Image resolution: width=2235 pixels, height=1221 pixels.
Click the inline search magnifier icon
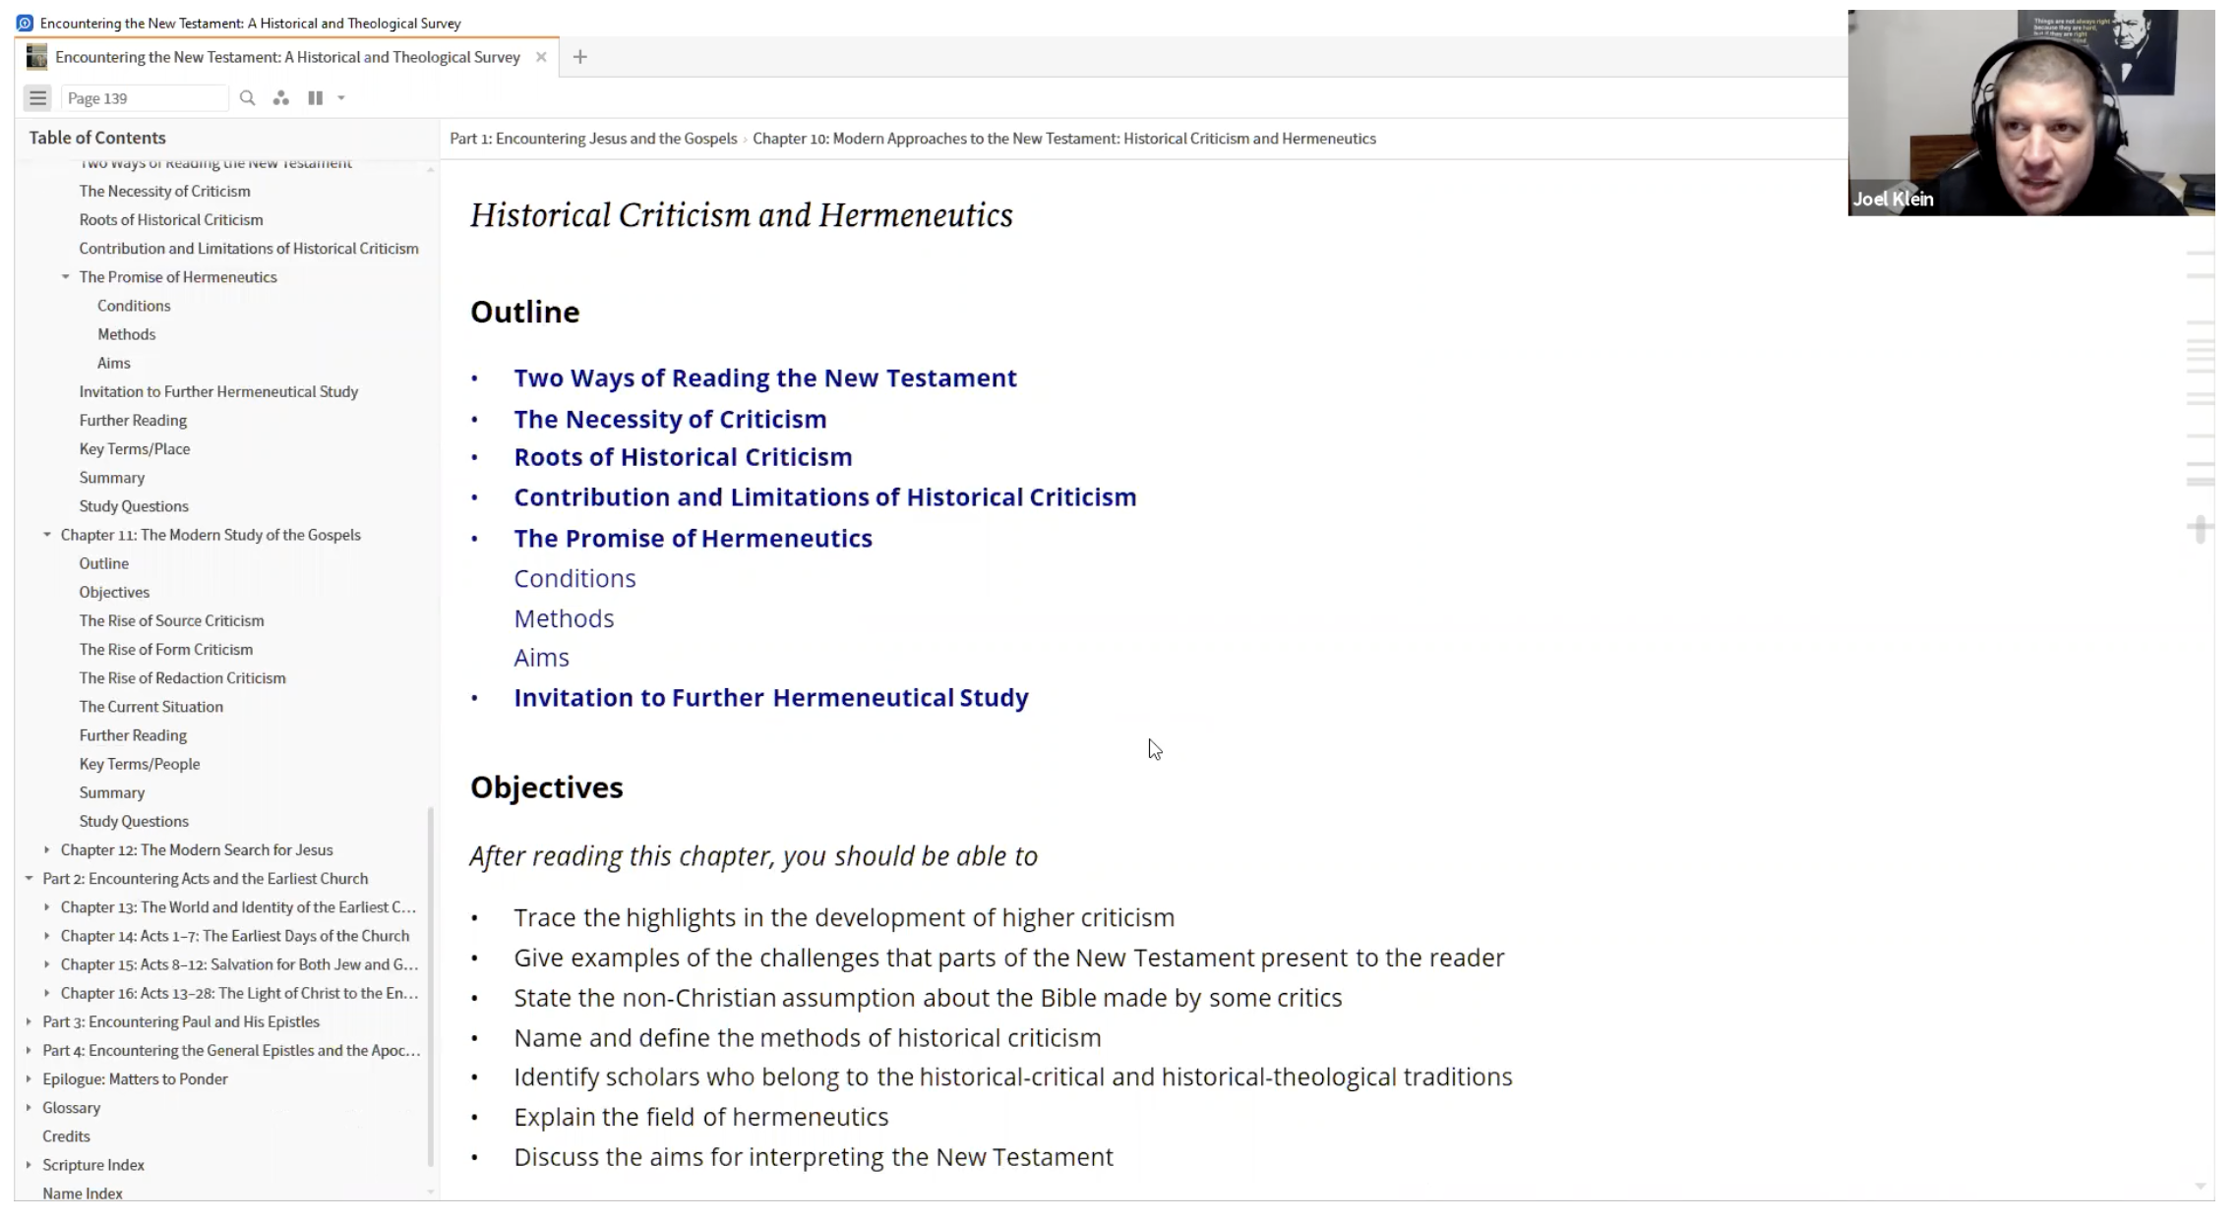[247, 98]
